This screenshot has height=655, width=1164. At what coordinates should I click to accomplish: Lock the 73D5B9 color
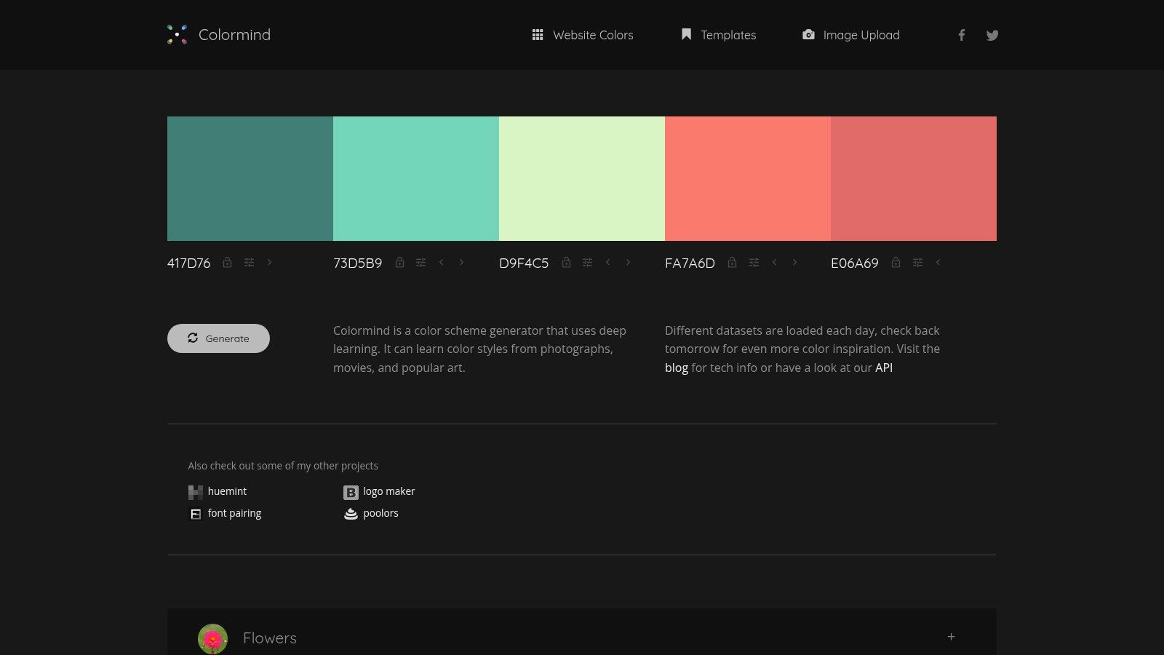tap(399, 262)
